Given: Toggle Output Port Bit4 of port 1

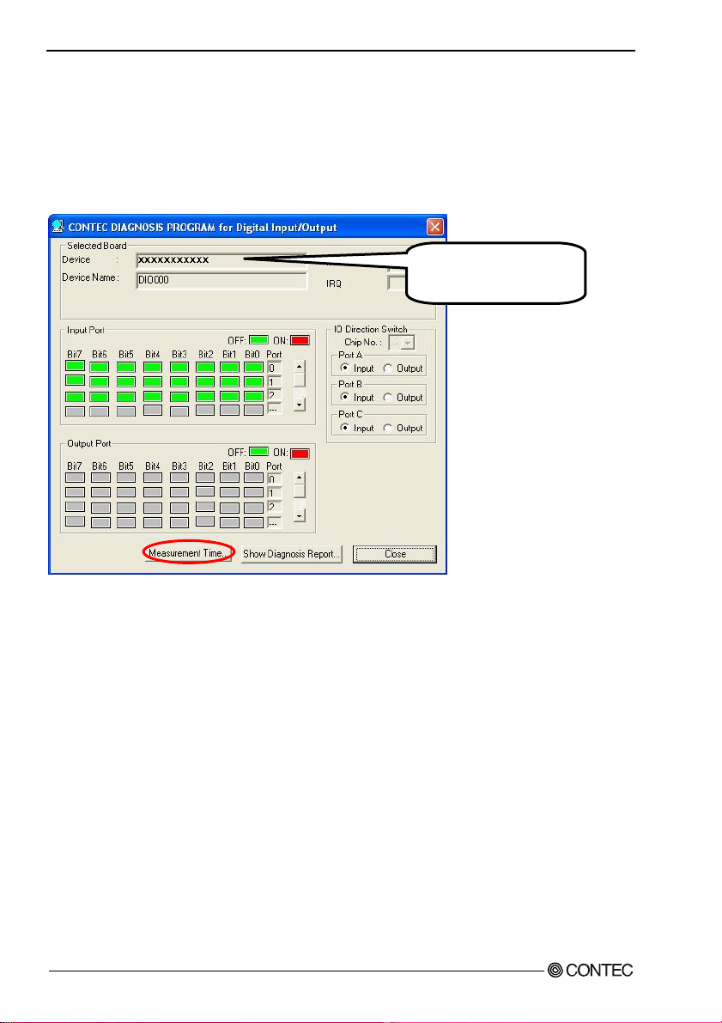Looking at the screenshot, I should tap(153, 492).
